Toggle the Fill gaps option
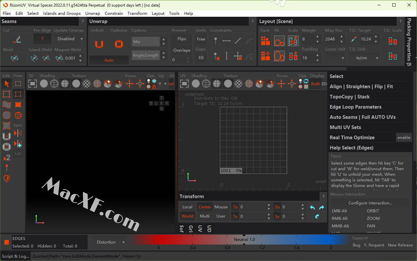417x261 pixels. (x=201, y=58)
